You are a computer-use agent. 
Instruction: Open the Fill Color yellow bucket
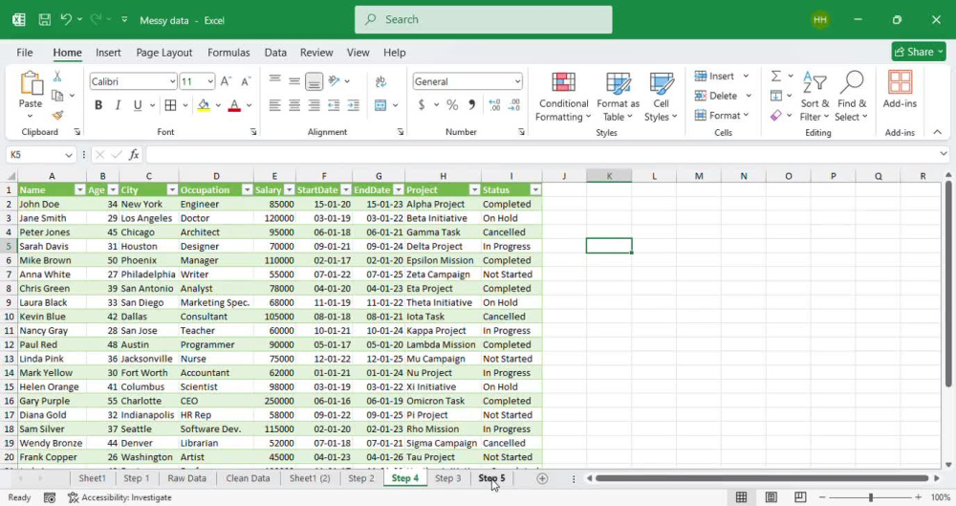click(x=204, y=105)
